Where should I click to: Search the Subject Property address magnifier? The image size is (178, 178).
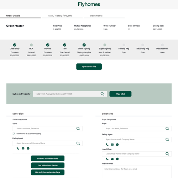click(102, 94)
